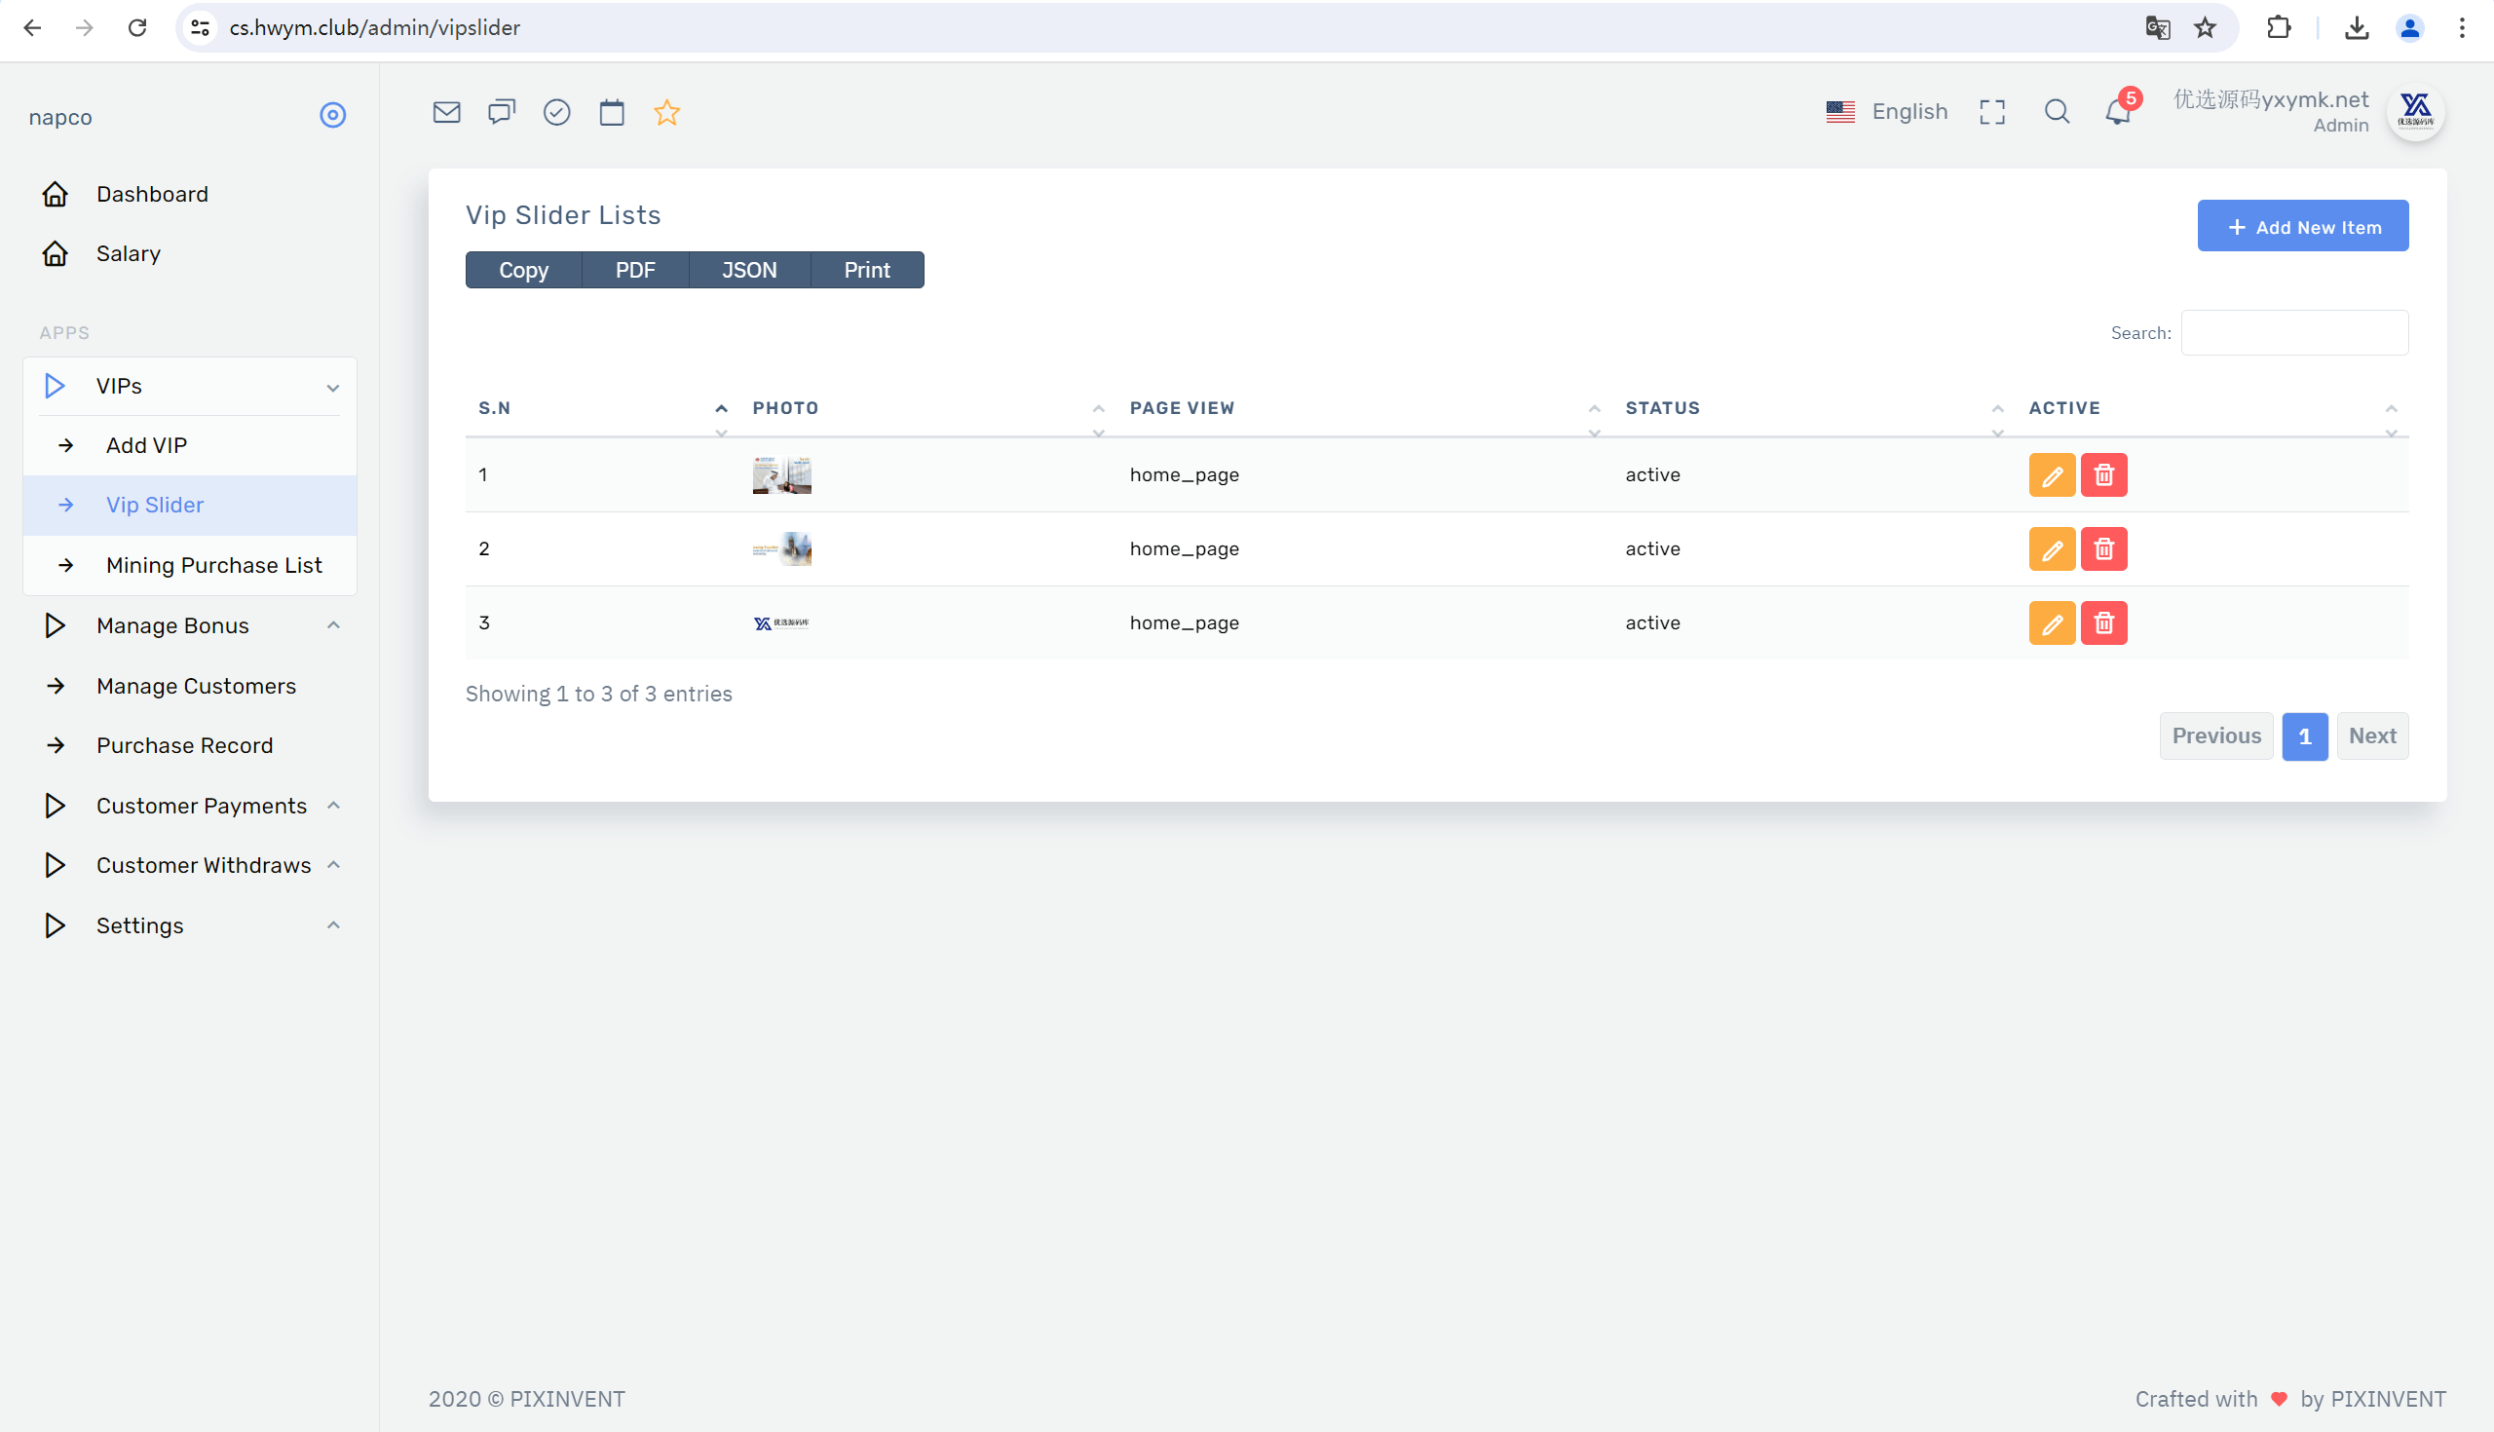Viewport: 2494px width, 1432px height.
Task: Toggle sidebar collapse circle next to napco
Action: pos(332,115)
